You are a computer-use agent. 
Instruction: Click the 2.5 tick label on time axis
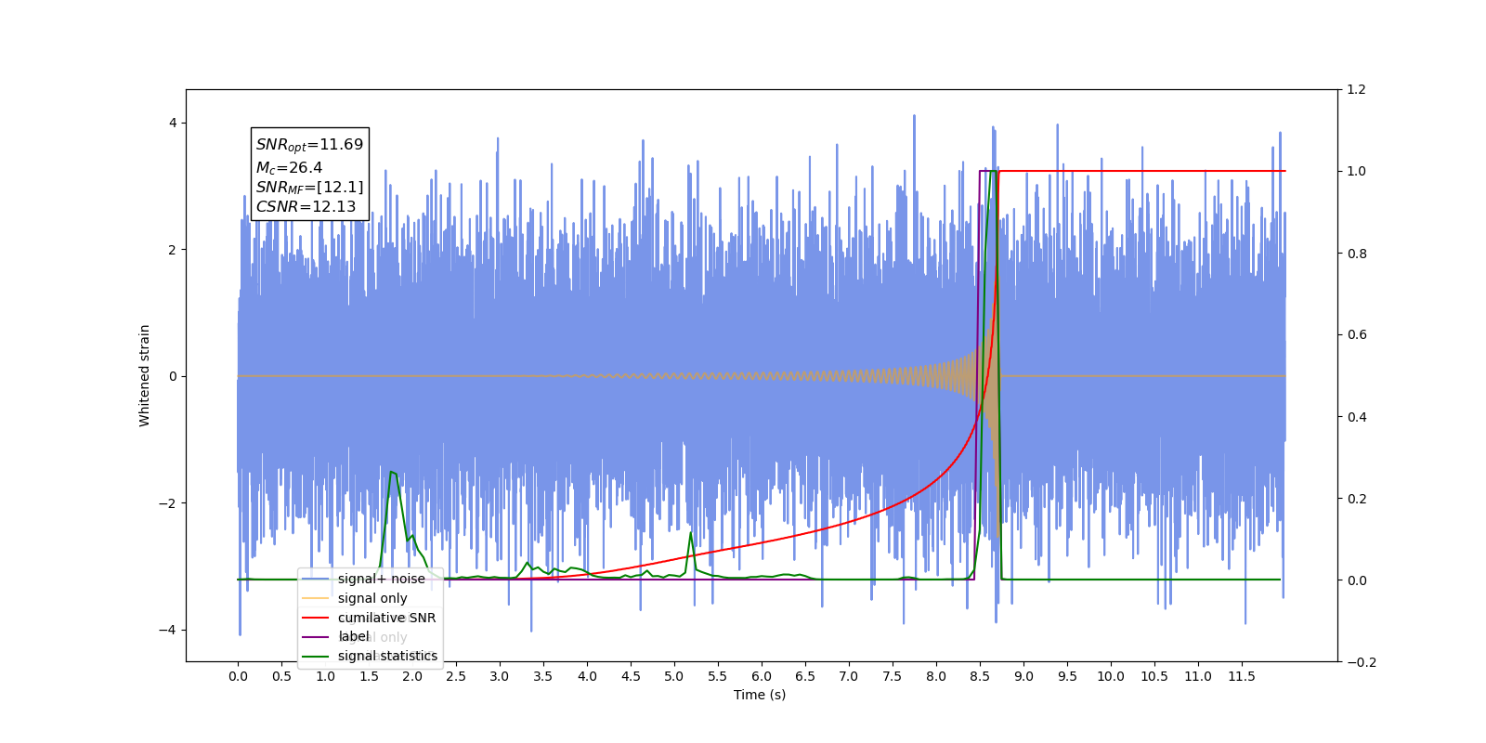[456, 676]
